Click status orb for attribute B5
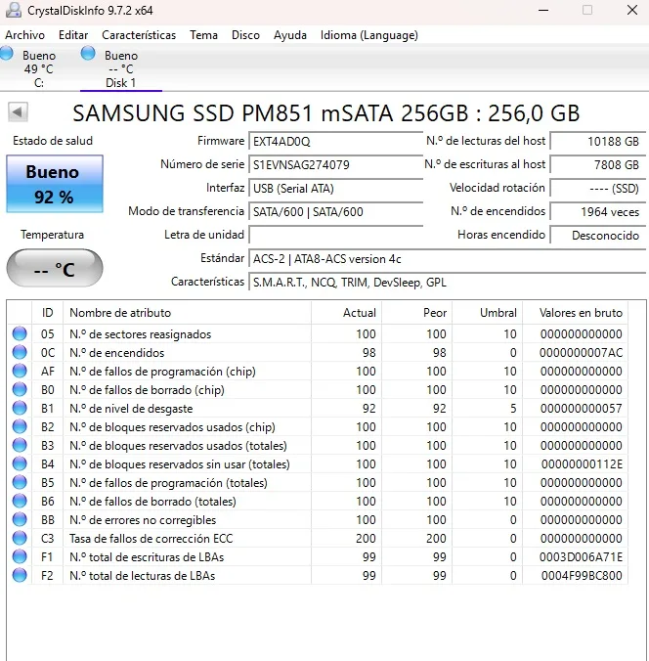Image resolution: width=649 pixels, height=661 pixels. [x=20, y=482]
